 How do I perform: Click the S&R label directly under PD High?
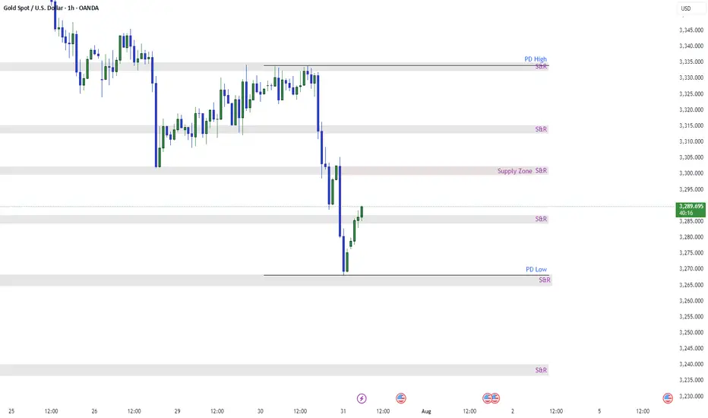[541, 66]
